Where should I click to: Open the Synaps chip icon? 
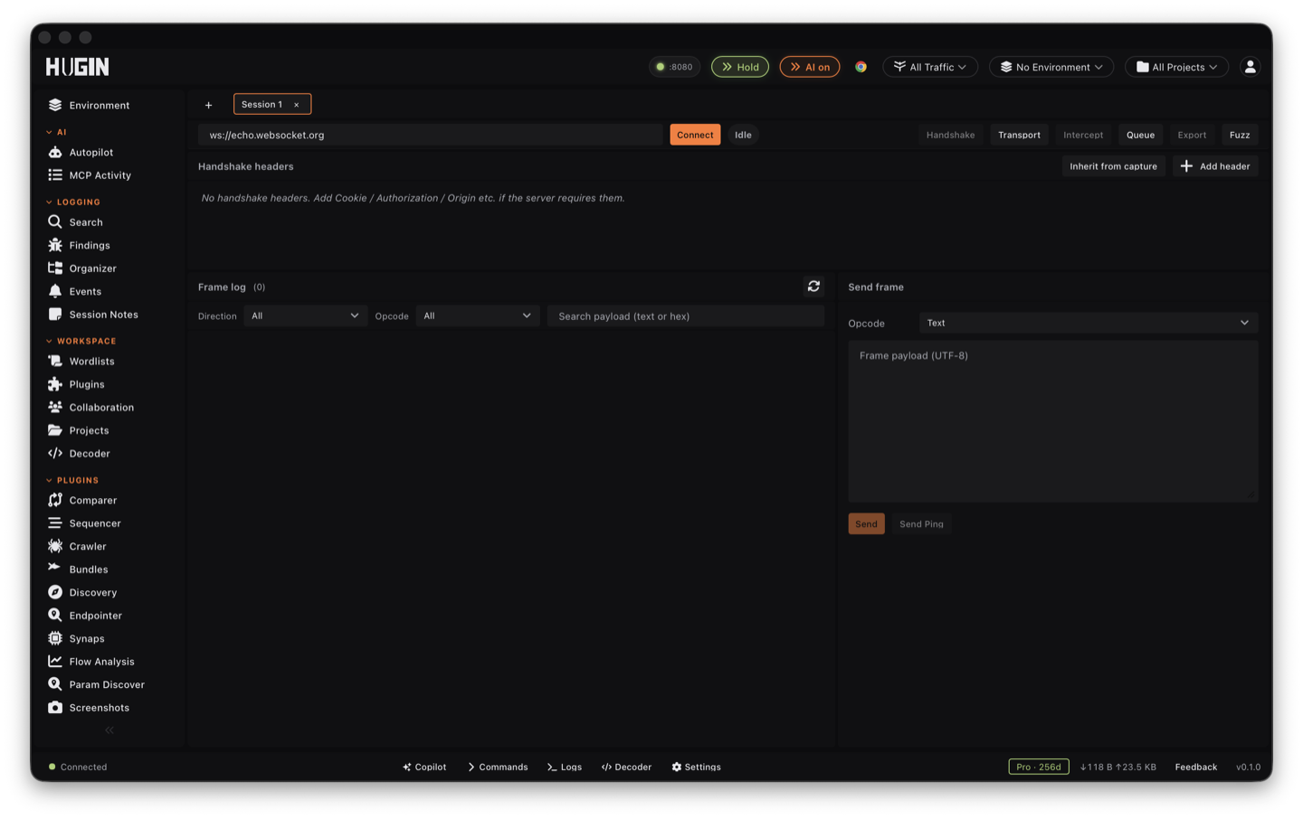pyautogui.click(x=55, y=639)
